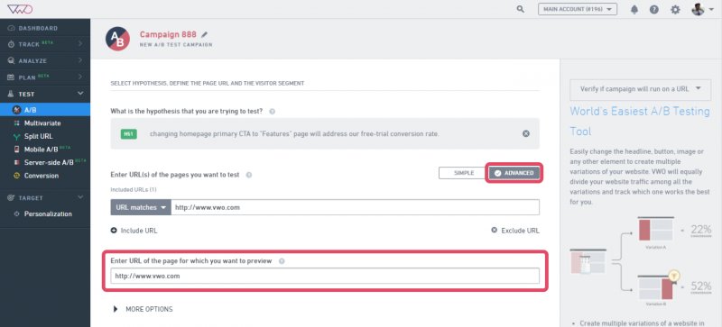Expand the Track menu
Image resolution: width=722 pixels, height=327 pixels.
click(45, 44)
